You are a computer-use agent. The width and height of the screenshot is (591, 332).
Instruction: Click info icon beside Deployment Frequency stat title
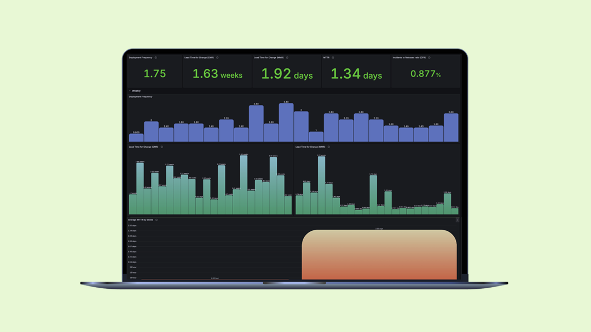(156, 57)
